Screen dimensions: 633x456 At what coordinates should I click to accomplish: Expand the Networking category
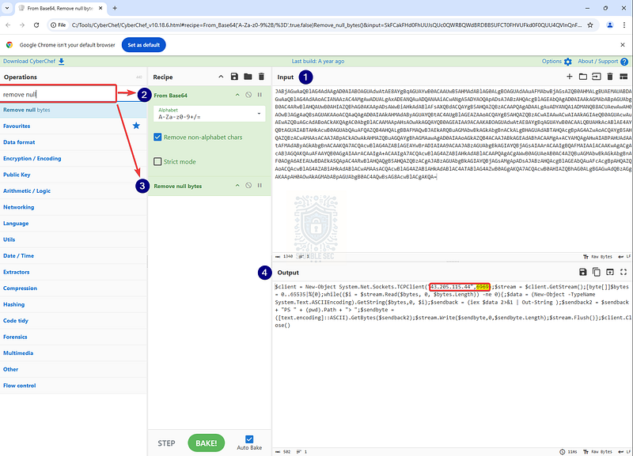click(73, 207)
